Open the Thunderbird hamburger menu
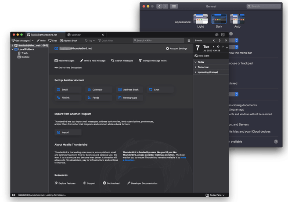The image size is (288, 202). [189, 40]
